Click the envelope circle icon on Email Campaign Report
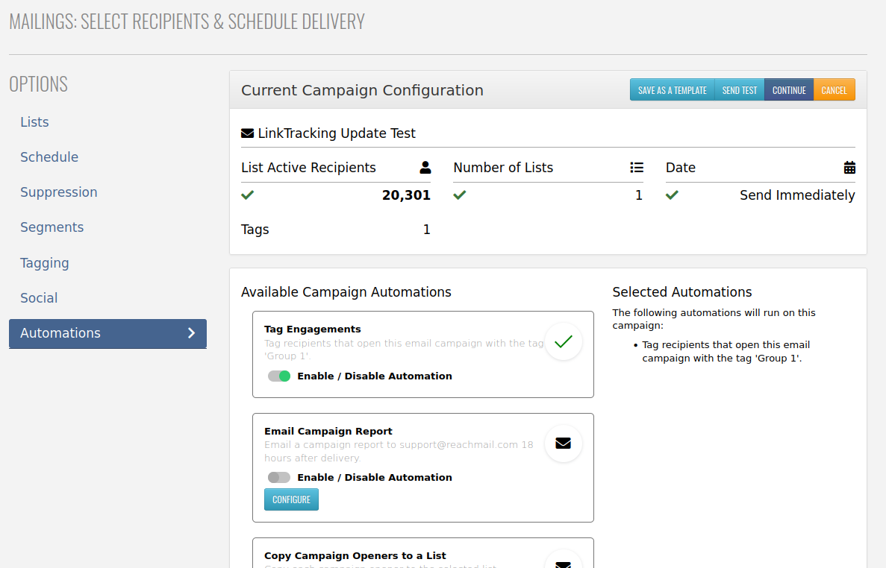The height and width of the screenshot is (568, 886). [x=564, y=444]
